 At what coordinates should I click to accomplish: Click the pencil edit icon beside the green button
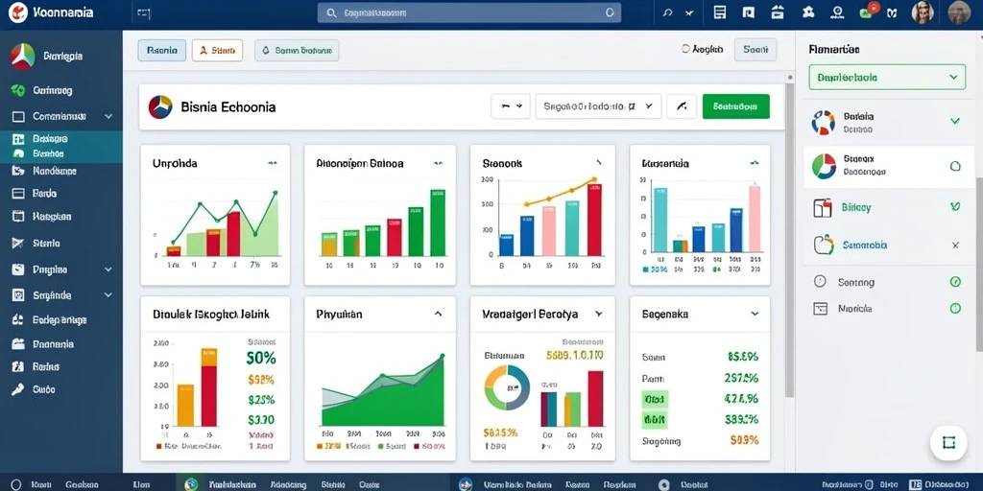pyautogui.click(x=682, y=106)
